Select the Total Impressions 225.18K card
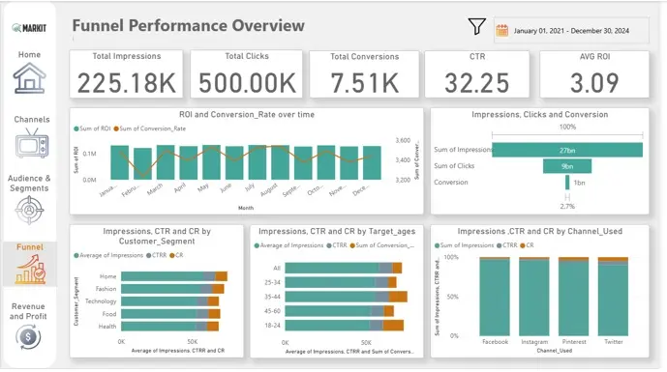Screen dimensions: 667x372 (x=127, y=73)
